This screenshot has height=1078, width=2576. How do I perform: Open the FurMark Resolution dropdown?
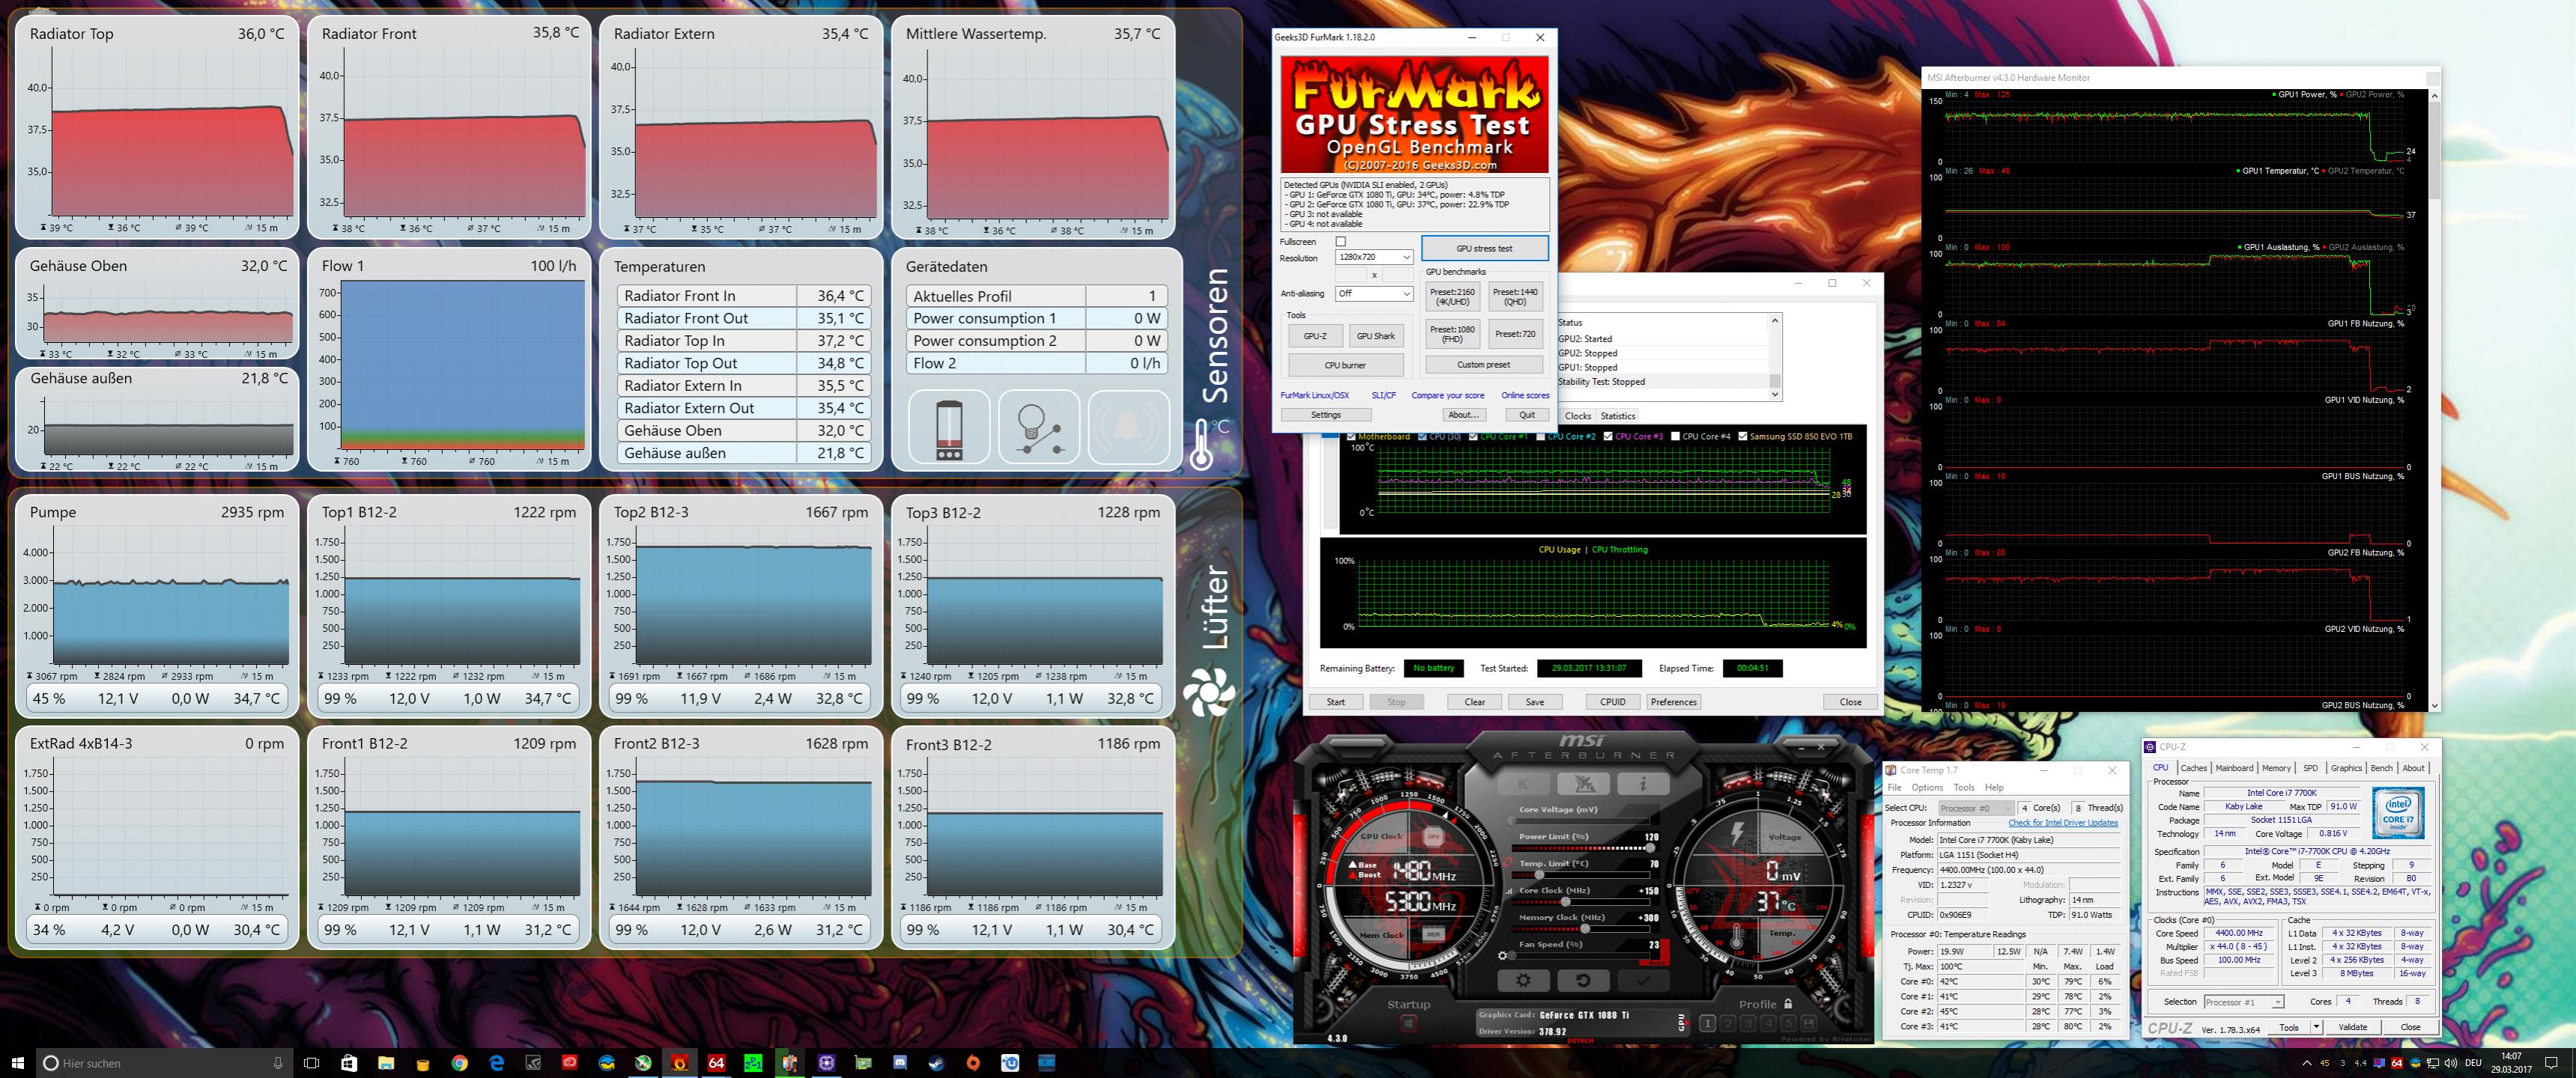(1405, 258)
